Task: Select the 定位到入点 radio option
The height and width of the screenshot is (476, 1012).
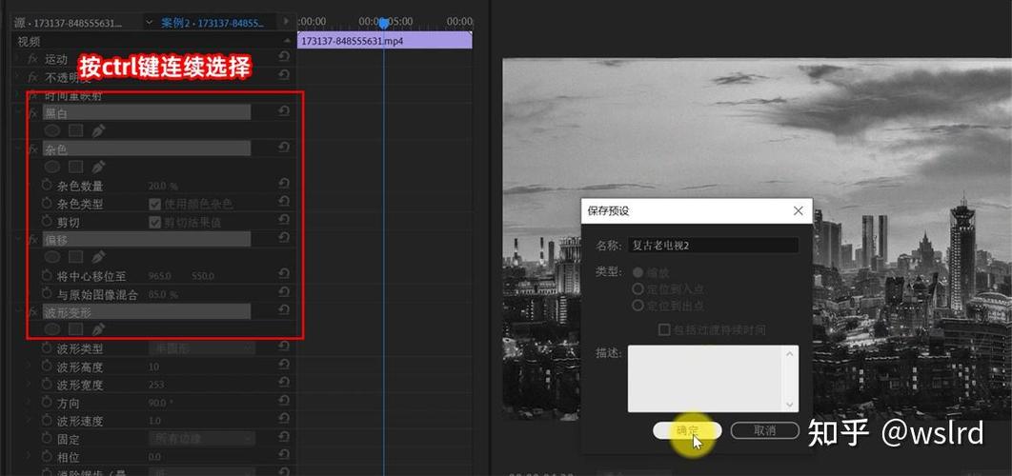Action: 638,288
